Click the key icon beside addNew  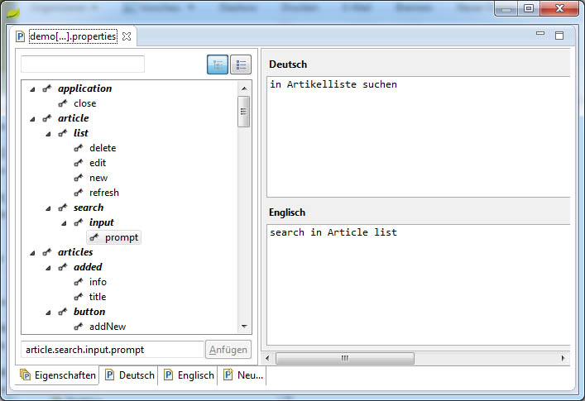79,327
